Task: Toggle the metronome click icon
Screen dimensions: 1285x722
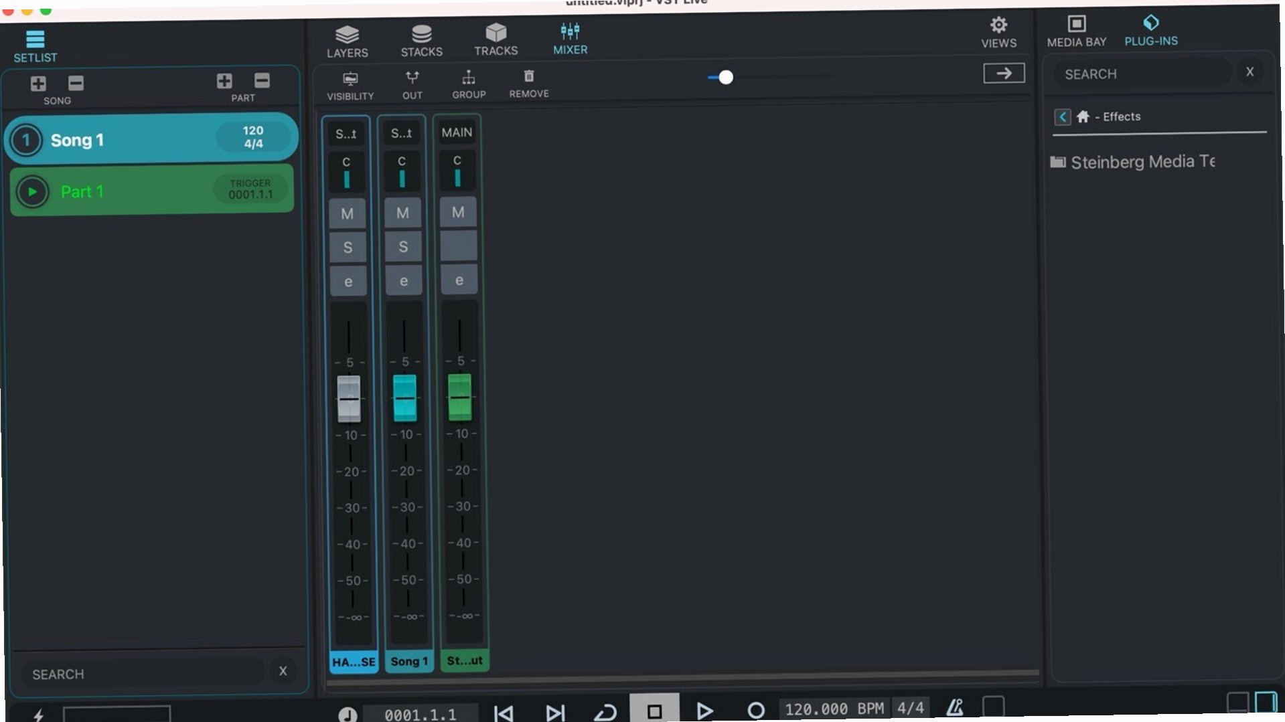Action: (954, 707)
